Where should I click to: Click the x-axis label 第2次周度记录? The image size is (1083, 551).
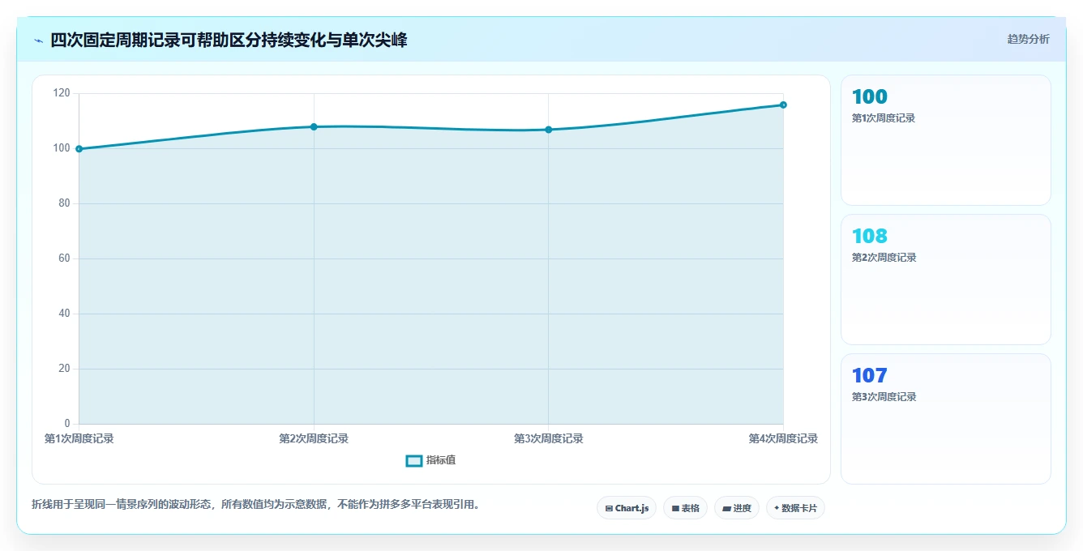pos(314,438)
